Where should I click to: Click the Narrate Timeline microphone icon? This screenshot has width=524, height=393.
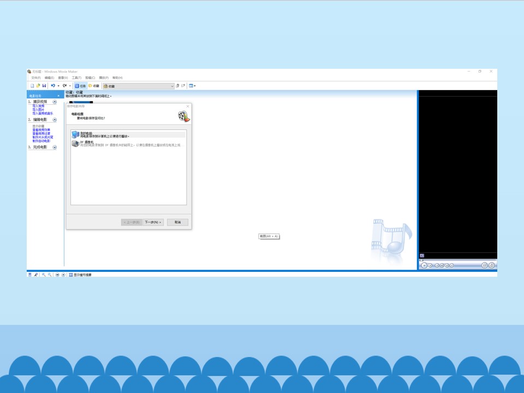click(x=36, y=275)
